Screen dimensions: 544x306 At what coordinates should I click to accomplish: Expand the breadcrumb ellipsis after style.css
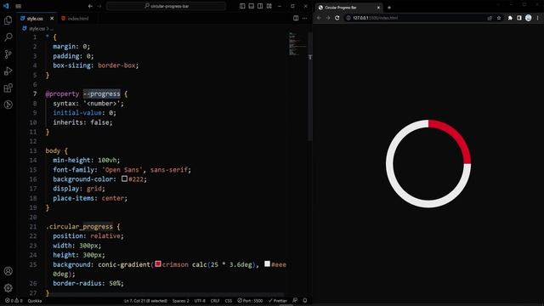coord(52,29)
